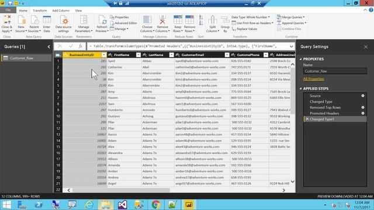Select the Customer_Raw query
Viewport: 374px width, 210px height.
tap(26, 58)
